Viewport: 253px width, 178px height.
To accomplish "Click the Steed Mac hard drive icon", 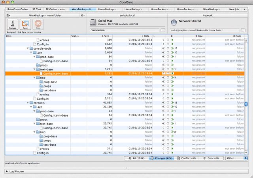I will (93, 22).
